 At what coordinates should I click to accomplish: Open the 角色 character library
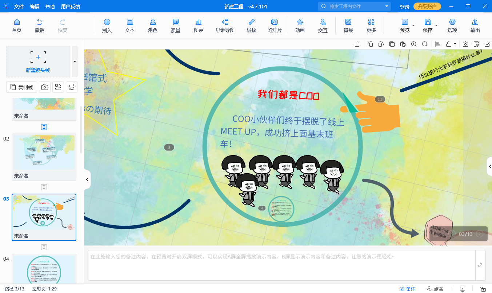[x=153, y=26]
